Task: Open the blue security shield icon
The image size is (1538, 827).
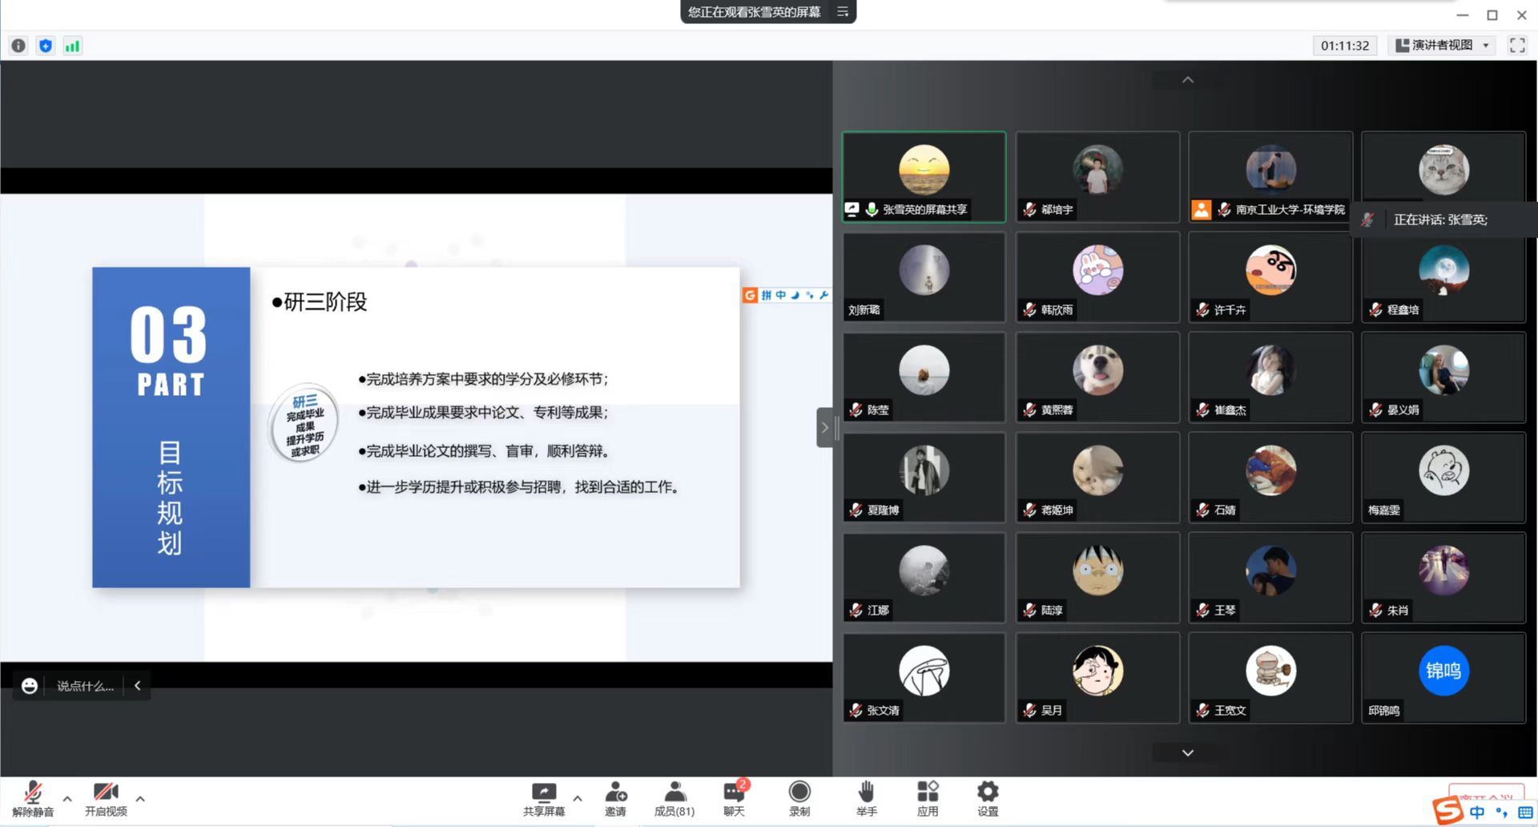Action: pos(46,46)
